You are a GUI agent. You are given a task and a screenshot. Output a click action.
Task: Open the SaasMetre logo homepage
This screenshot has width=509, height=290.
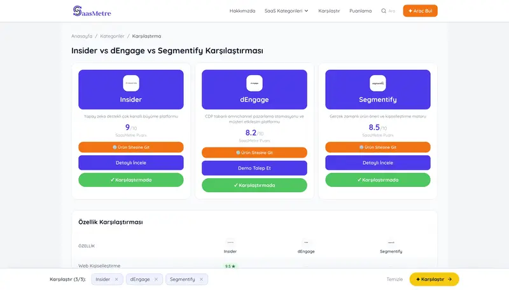(92, 11)
